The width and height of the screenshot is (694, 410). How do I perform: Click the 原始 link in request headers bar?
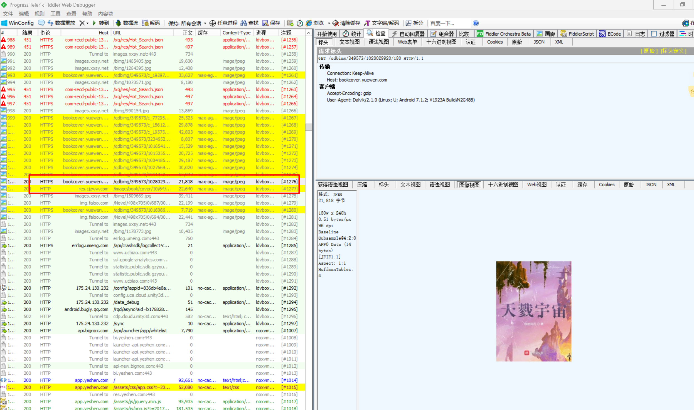point(649,51)
